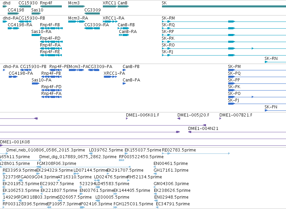Screen dimensions: 286x209
Task: Open EST RE02783.5prime
Action: [179, 150]
